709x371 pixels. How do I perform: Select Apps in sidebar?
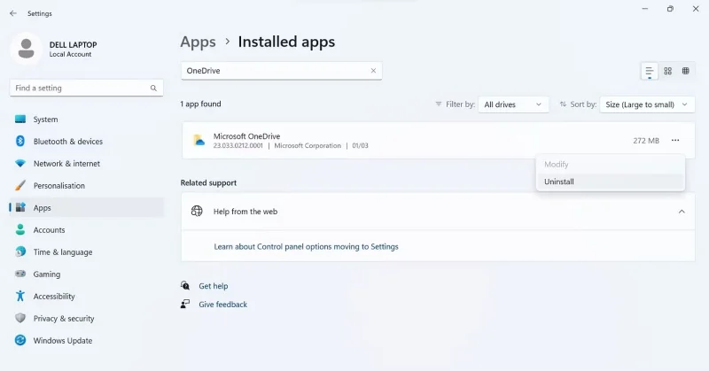(86, 208)
